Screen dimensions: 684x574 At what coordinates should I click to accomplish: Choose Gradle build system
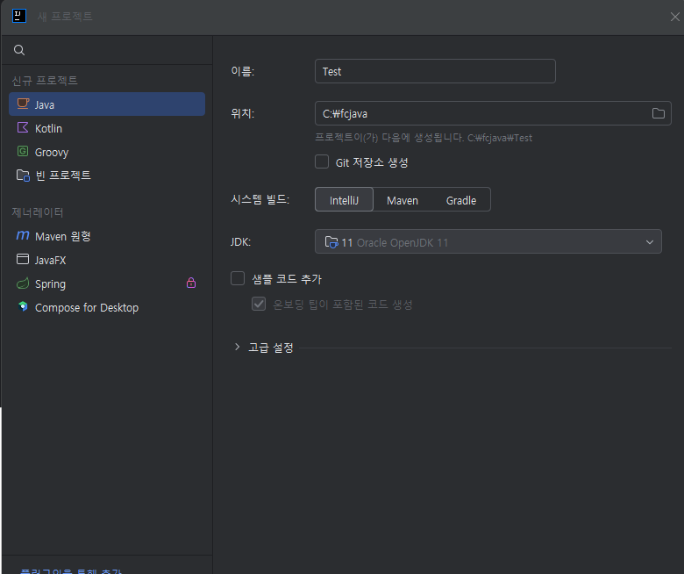[x=461, y=200]
